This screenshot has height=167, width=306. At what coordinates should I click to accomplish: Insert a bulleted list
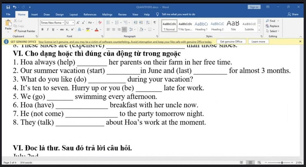(x=108, y=23)
